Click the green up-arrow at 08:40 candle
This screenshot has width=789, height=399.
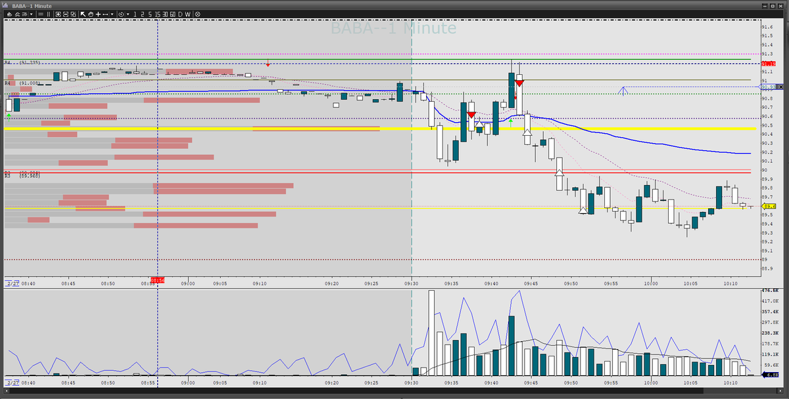pos(9,115)
